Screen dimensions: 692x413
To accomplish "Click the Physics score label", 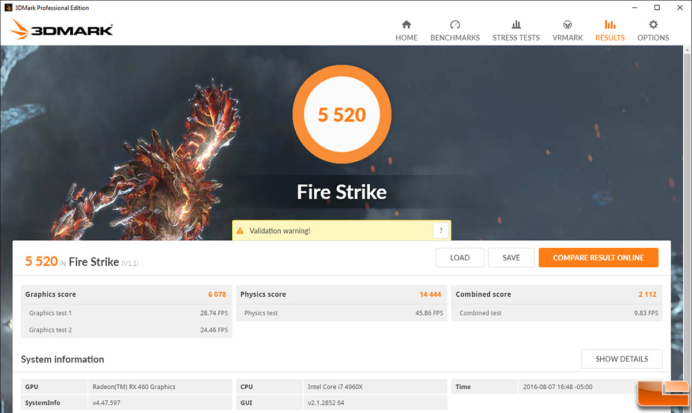I will click(x=263, y=294).
